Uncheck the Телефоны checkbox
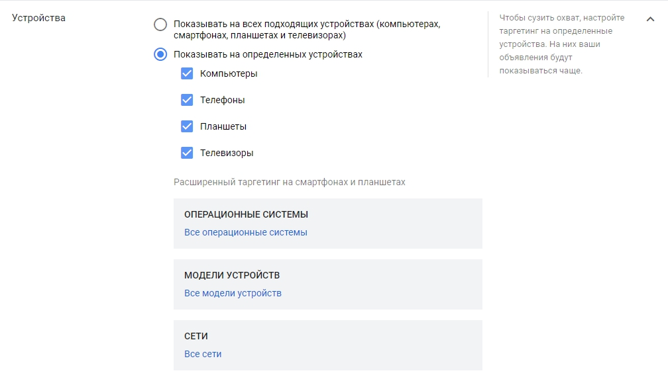Screen dimensions: 668x379 tap(187, 100)
